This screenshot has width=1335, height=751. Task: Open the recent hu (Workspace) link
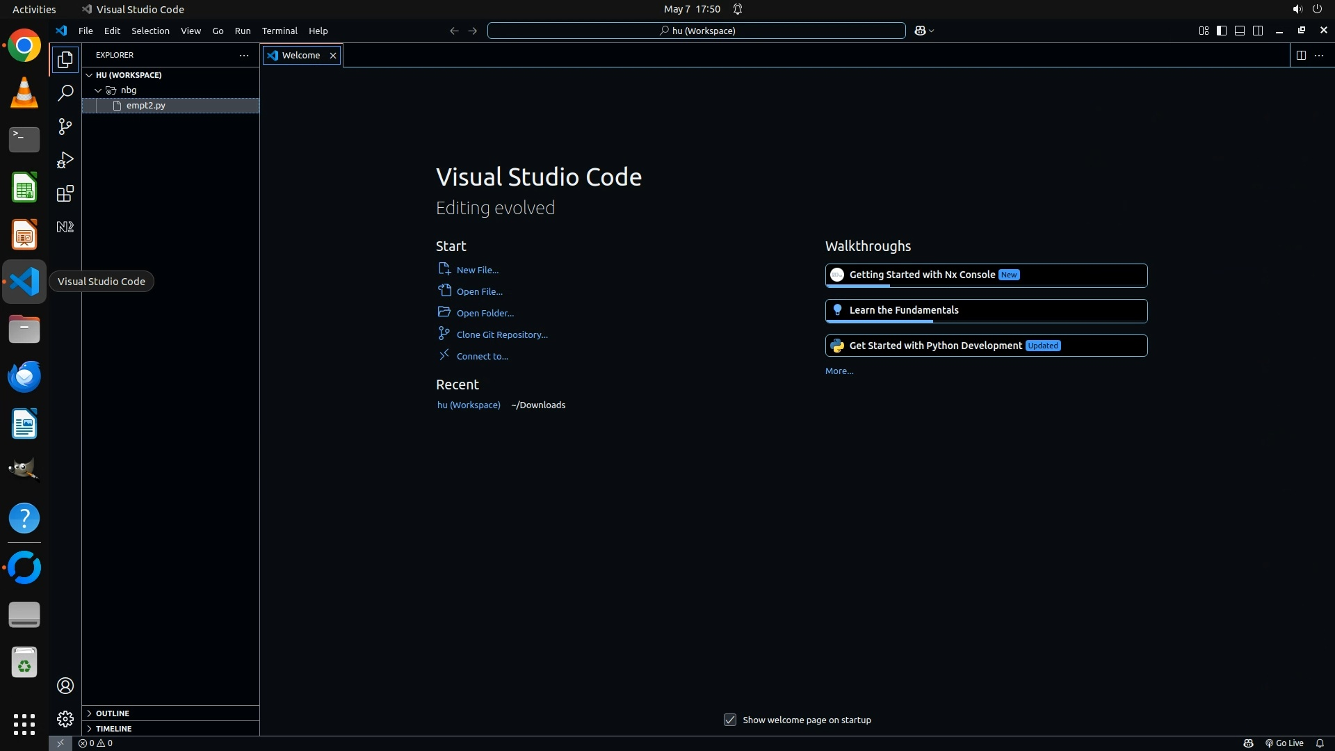coord(468,405)
